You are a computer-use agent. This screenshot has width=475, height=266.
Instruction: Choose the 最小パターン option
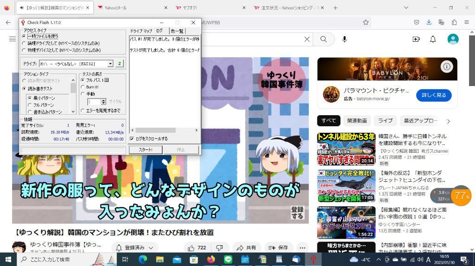pyautogui.click(x=41, y=98)
